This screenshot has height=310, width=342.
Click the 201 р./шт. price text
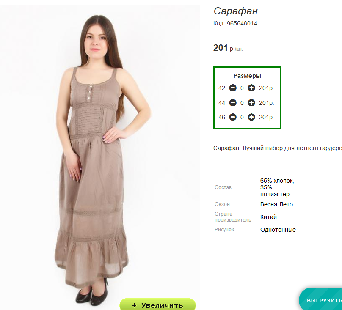228,48
